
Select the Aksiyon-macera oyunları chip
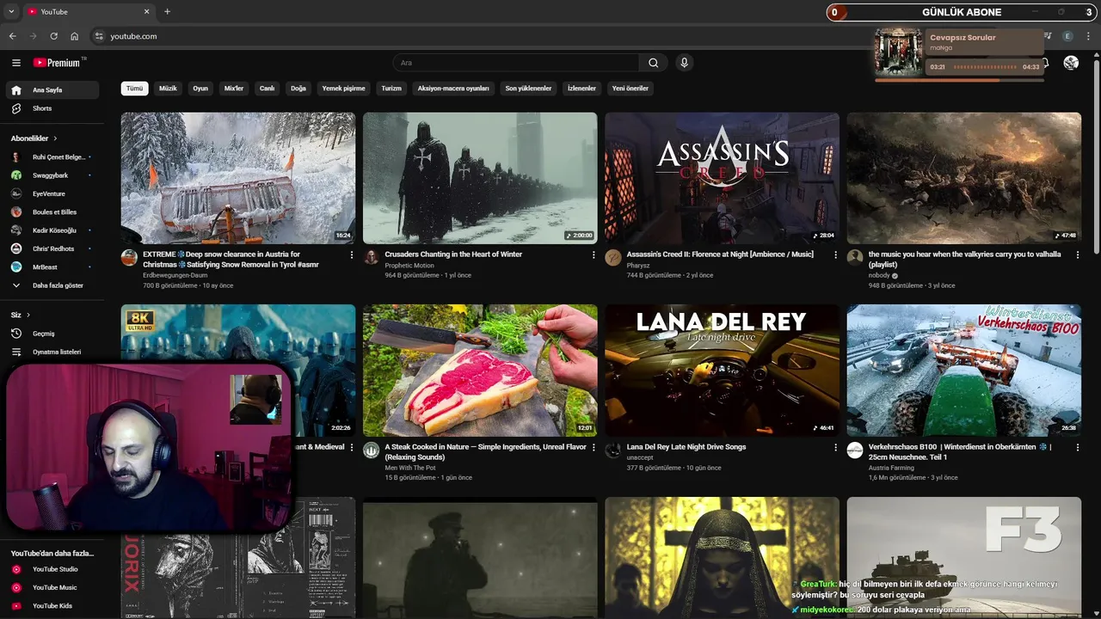click(x=453, y=89)
